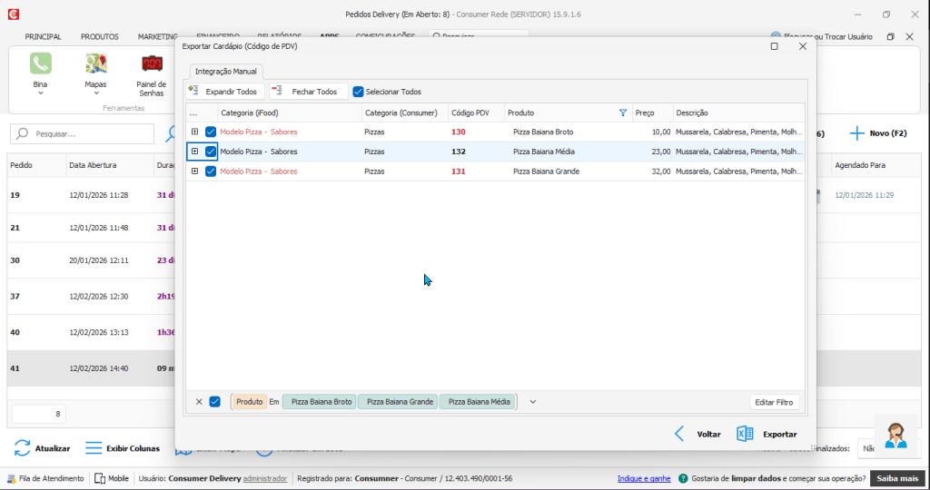Screen dimensions: 930x490
Task: Click the Produto column filter icon
Action: (623, 113)
